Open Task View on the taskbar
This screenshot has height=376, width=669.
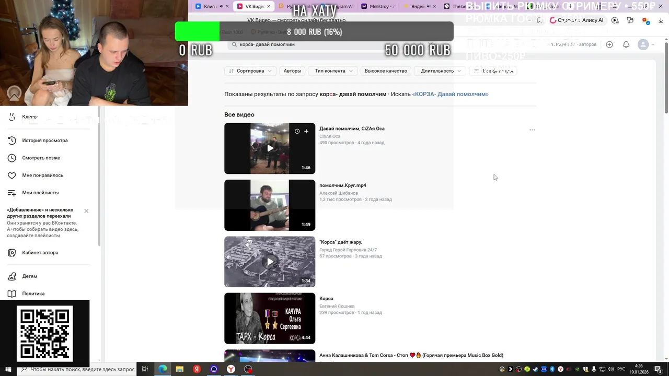(145, 369)
